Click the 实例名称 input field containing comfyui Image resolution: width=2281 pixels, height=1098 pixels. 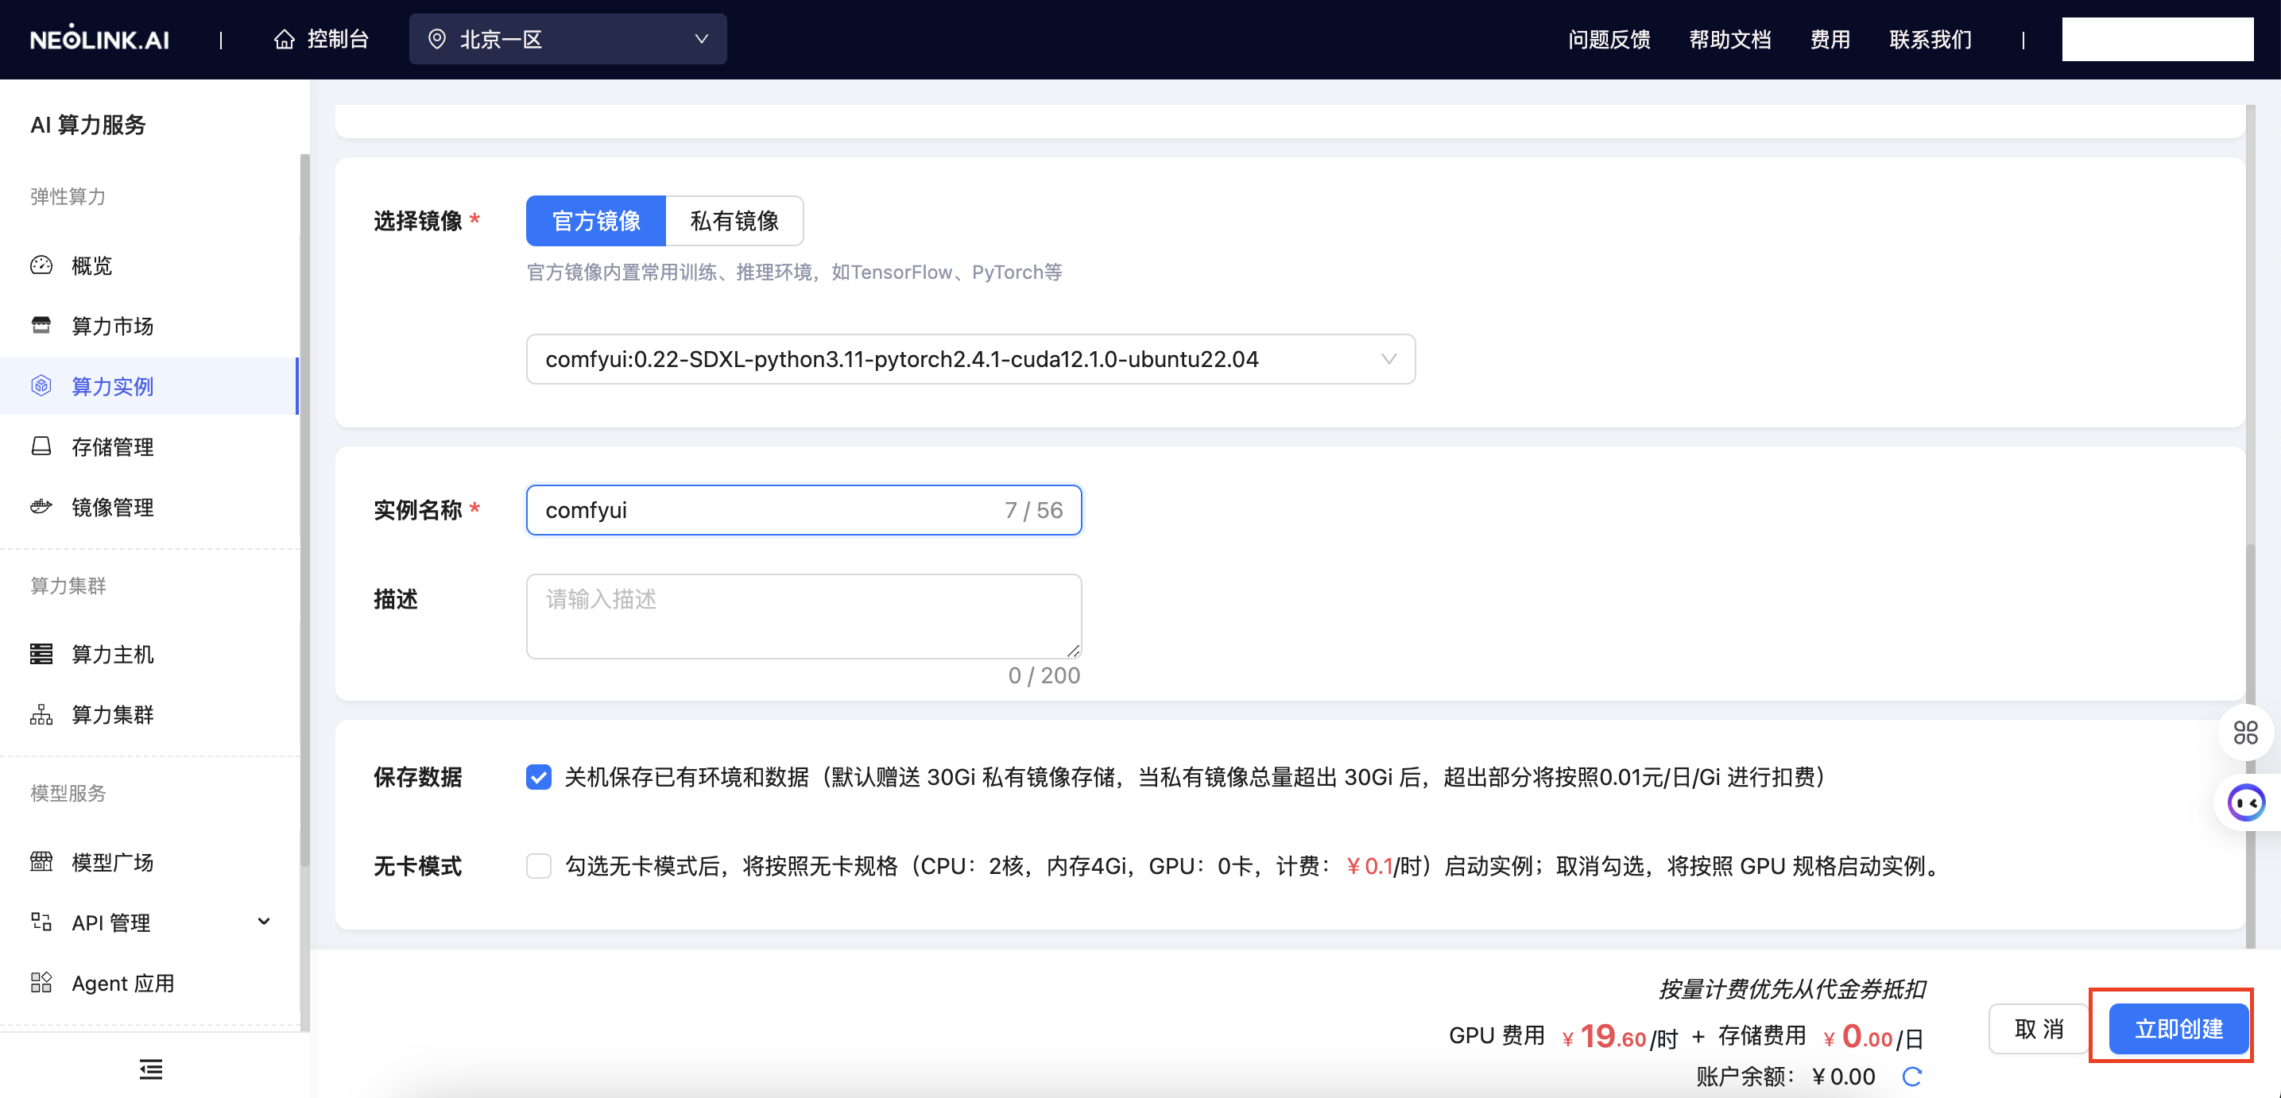804,509
